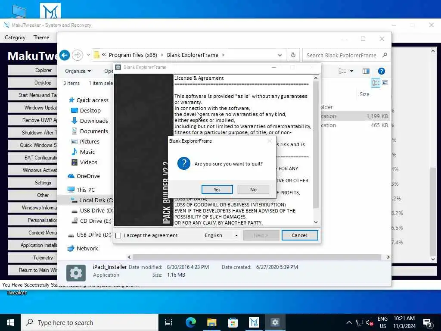Select the iPack_Installer gear thumbnail
The image size is (441, 331).
76,272
